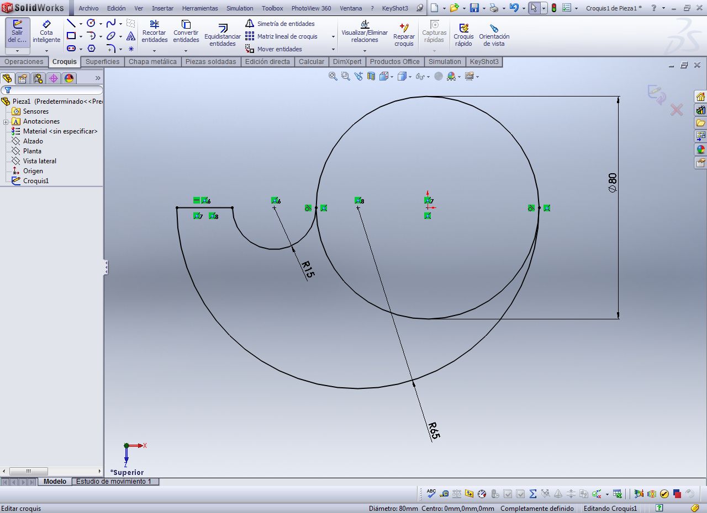The width and height of the screenshot is (707, 513).
Task: Open Simulation menu
Action: pyautogui.click(x=240, y=8)
